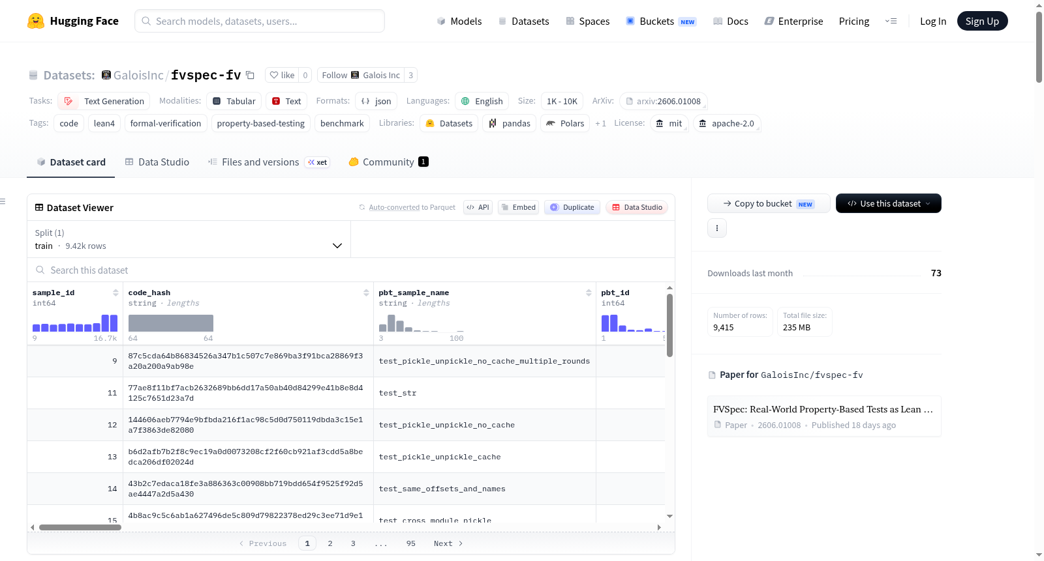Viewport: 1044px width, 561px height.
Task: Open the Pricing page
Action: pyautogui.click(x=854, y=21)
